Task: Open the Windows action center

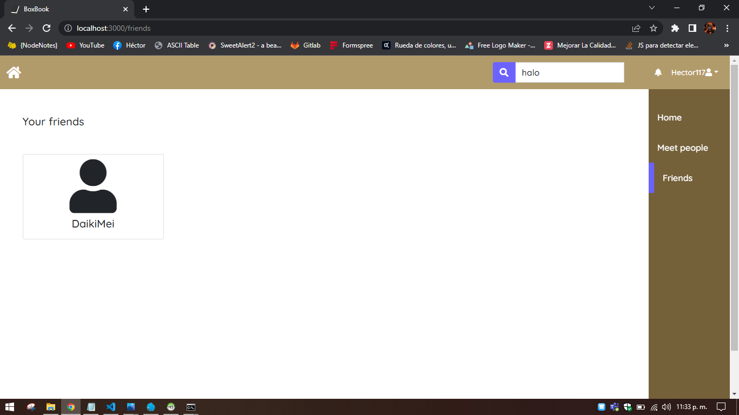Action: [x=721, y=407]
